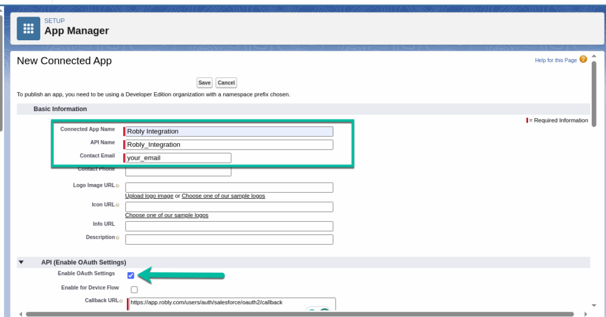Viewport: 606px width, 317px height.
Task: Open the help question mark icon
Action: (583, 59)
